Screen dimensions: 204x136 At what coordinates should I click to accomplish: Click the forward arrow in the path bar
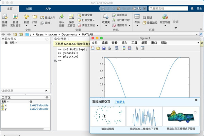click(9, 34)
